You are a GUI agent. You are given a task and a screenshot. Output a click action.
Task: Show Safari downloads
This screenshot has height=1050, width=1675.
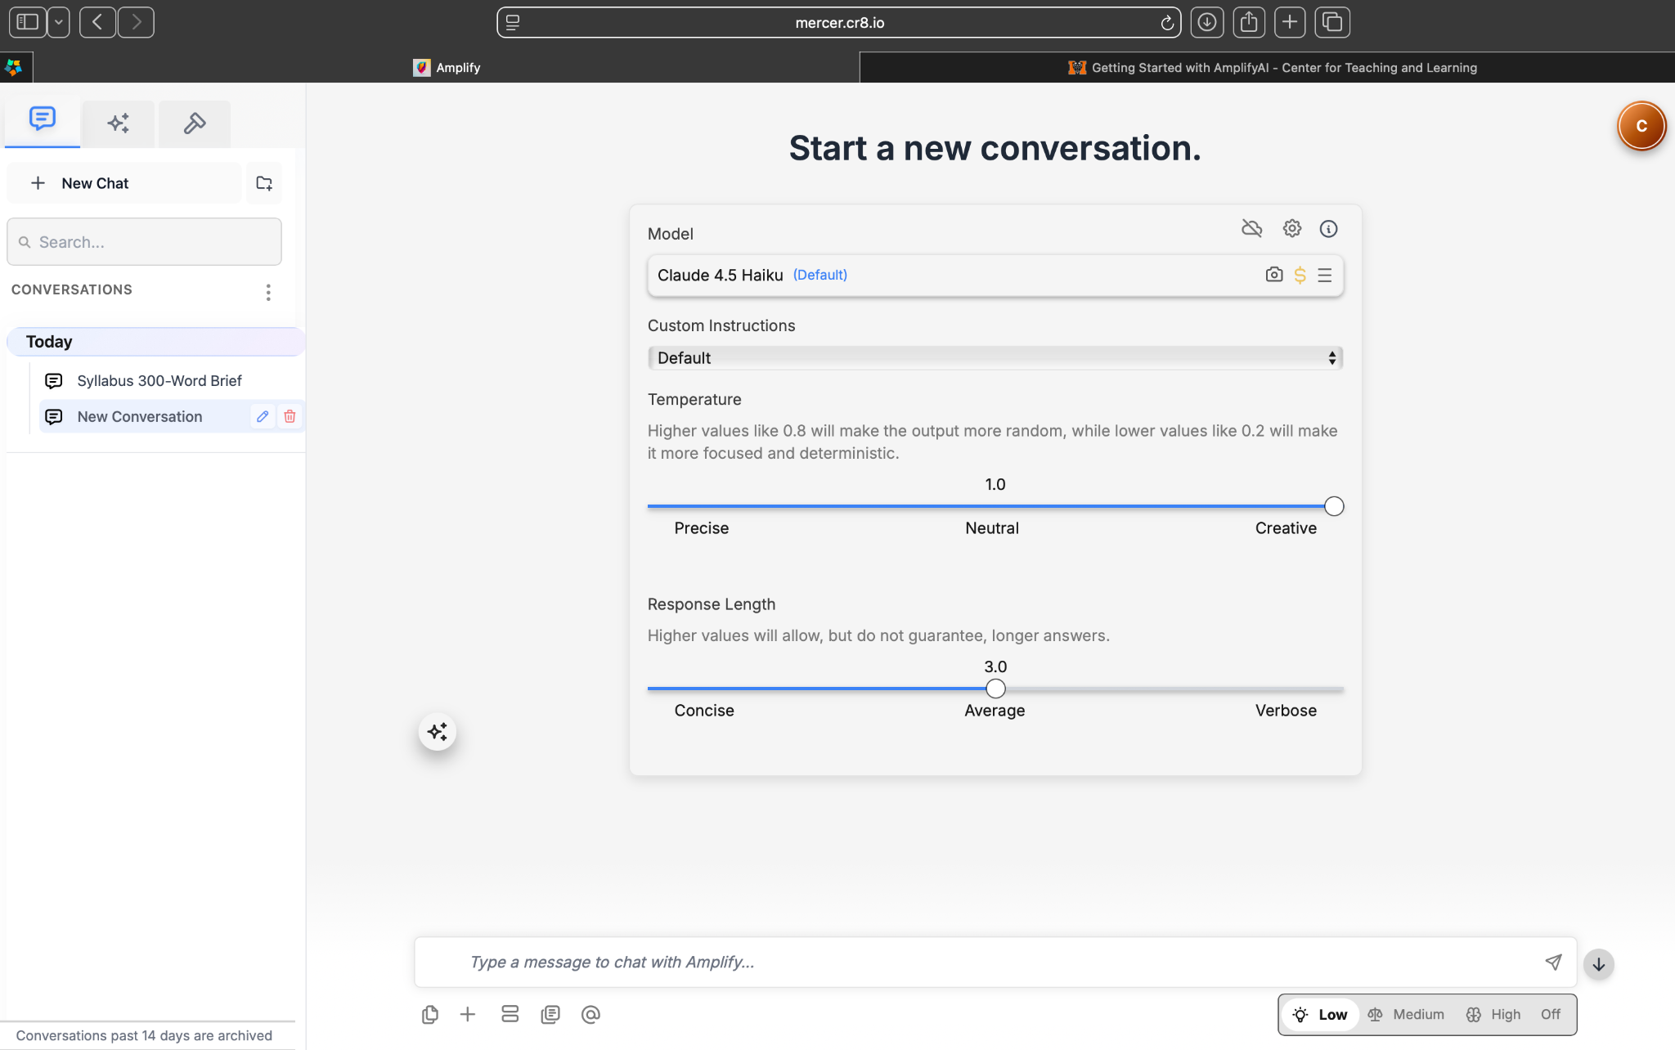click(x=1207, y=22)
